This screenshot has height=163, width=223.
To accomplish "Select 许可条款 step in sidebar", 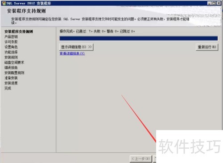I will pos(11,42).
